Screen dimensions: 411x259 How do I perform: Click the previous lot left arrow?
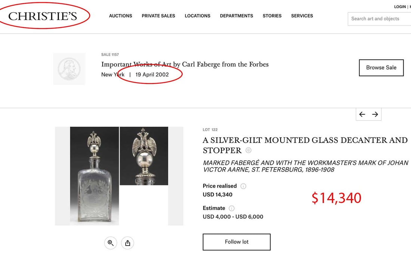[362, 114]
